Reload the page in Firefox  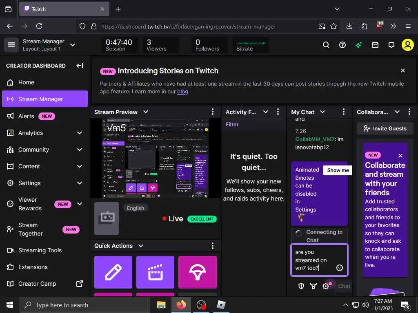[x=39, y=26]
